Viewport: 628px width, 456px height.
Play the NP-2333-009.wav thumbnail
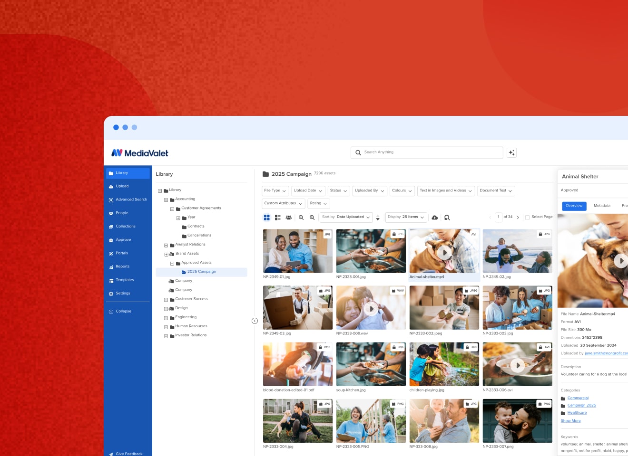(x=371, y=309)
